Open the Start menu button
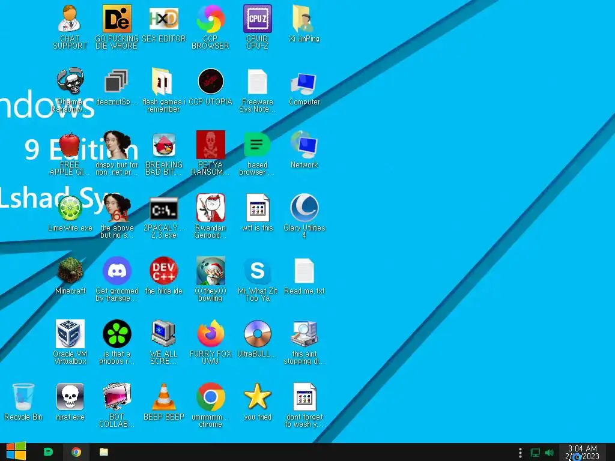This screenshot has height=461, width=615. click(16, 452)
